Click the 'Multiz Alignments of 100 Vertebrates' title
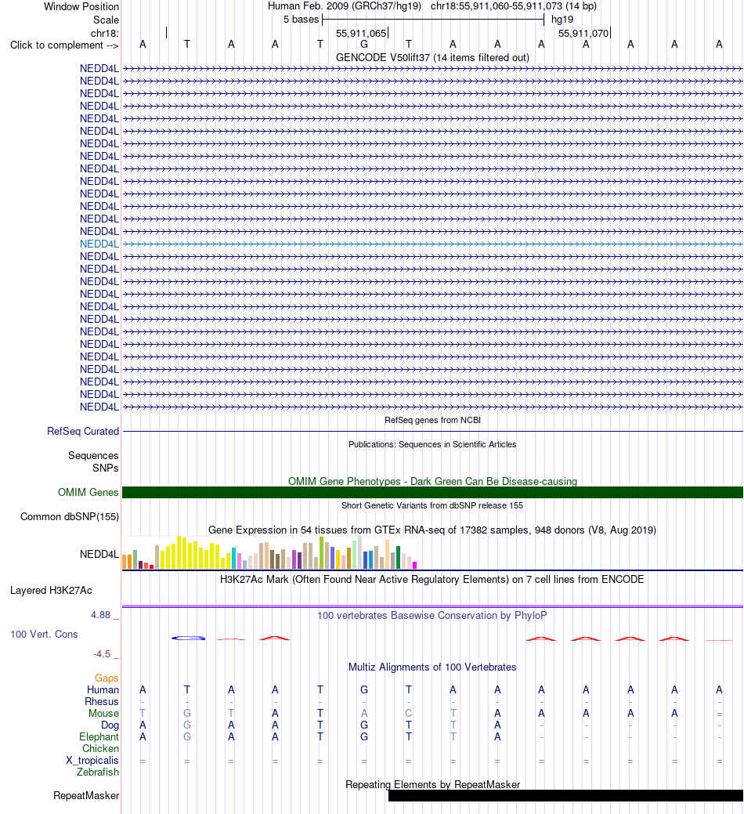744x814 pixels. tap(432, 667)
